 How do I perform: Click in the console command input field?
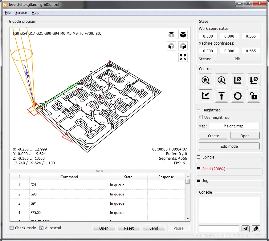coord(219,228)
